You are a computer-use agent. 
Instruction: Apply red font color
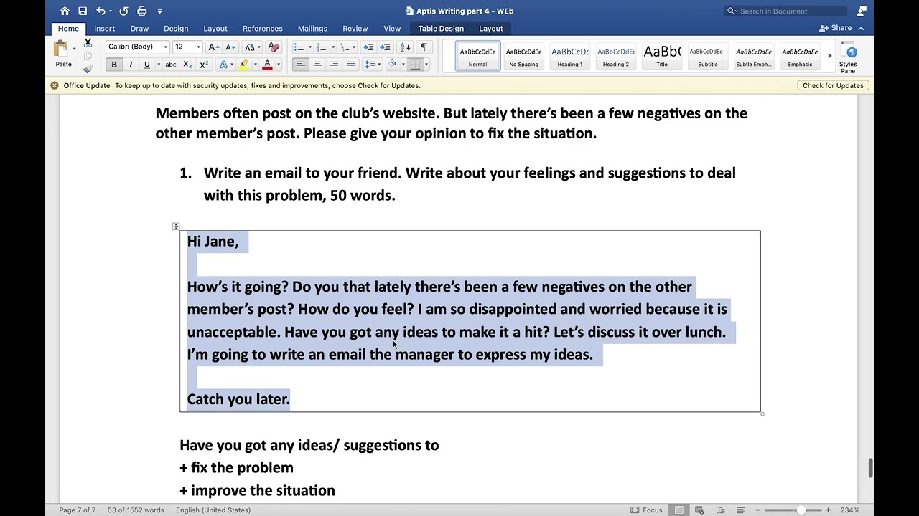click(x=267, y=64)
